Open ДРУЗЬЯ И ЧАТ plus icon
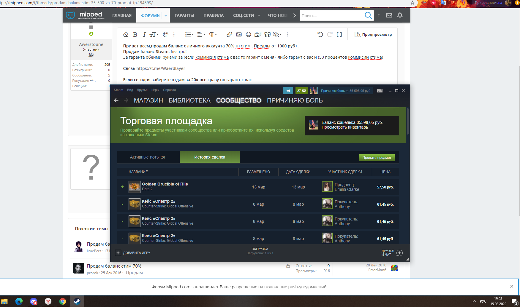Viewport: 520px width, 307px height. tap(400, 253)
